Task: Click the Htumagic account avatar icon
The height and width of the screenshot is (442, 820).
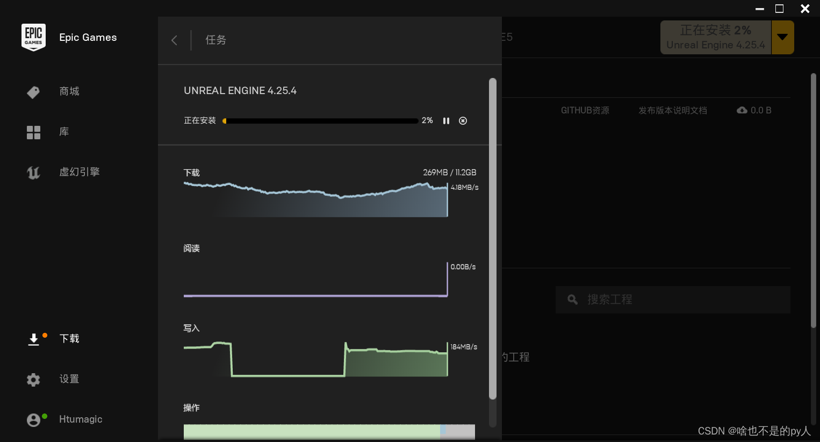Action: pos(33,420)
